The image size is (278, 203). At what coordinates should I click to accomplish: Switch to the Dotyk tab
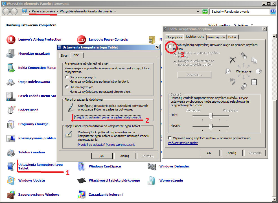click(x=232, y=37)
